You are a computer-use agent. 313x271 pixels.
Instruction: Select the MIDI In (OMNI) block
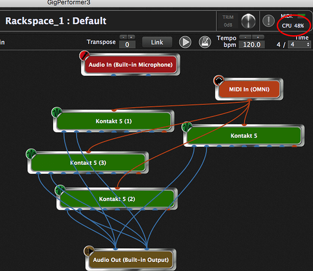[249, 89]
